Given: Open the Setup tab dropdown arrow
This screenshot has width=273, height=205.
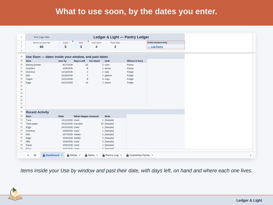Looking at the screenshot, I should pos(80,155).
